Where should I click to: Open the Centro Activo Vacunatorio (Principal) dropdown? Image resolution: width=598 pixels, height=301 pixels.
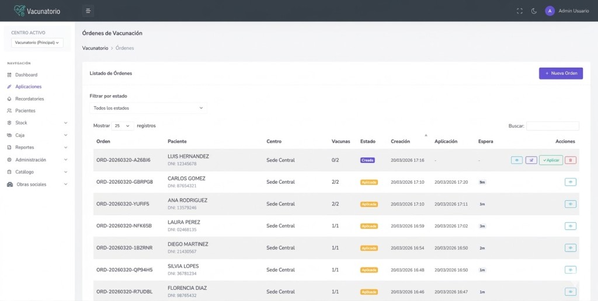point(37,43)
